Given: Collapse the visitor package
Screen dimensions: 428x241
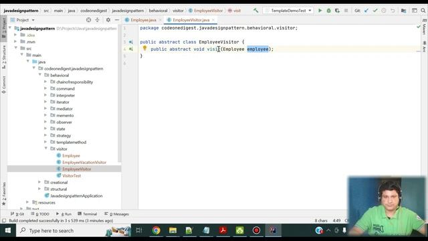Looking at the screenshot, I should click(45, 149).
